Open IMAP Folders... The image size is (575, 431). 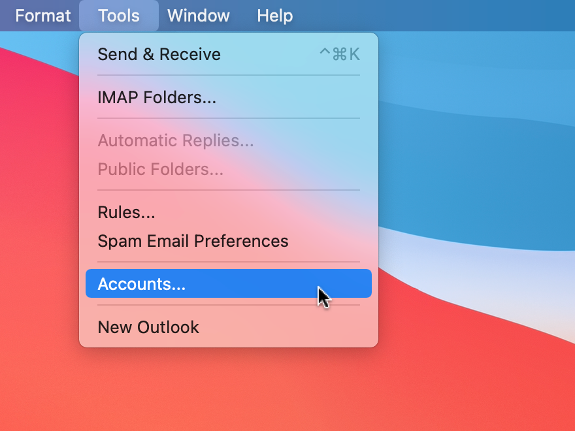point(229,97)
